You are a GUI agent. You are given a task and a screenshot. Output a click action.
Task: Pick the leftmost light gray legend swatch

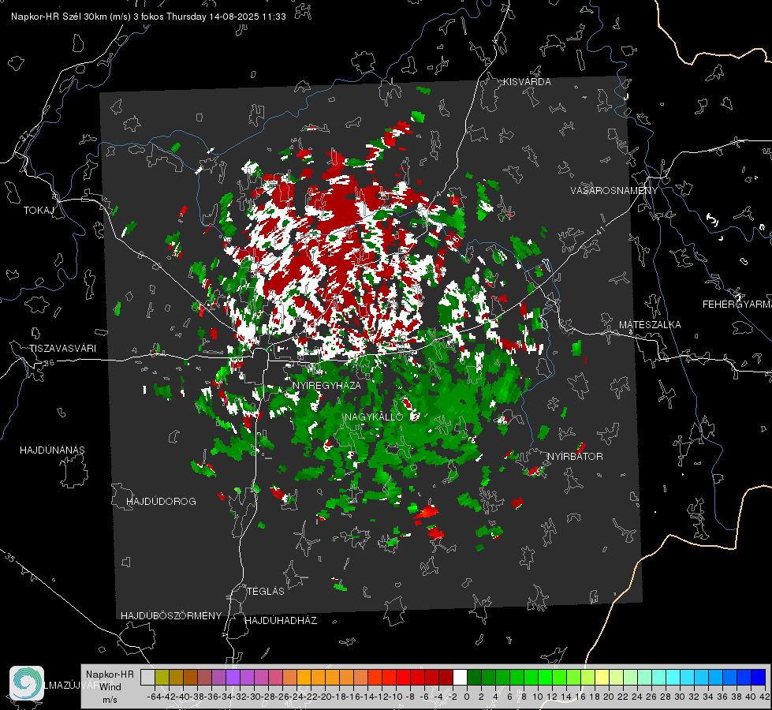(x=147, y=678)
